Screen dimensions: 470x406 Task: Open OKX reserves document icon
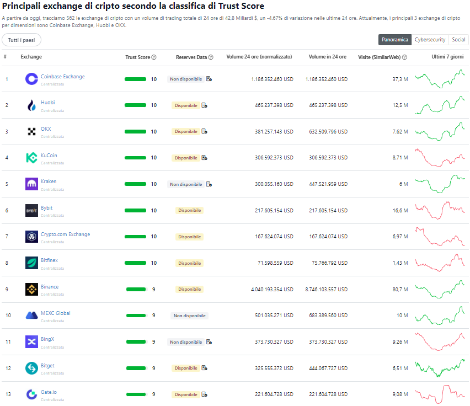coord(205,131)
